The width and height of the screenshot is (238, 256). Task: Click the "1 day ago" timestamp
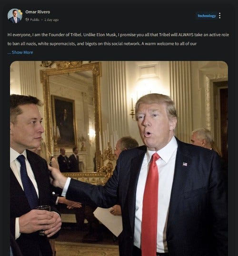coord(51,20)
